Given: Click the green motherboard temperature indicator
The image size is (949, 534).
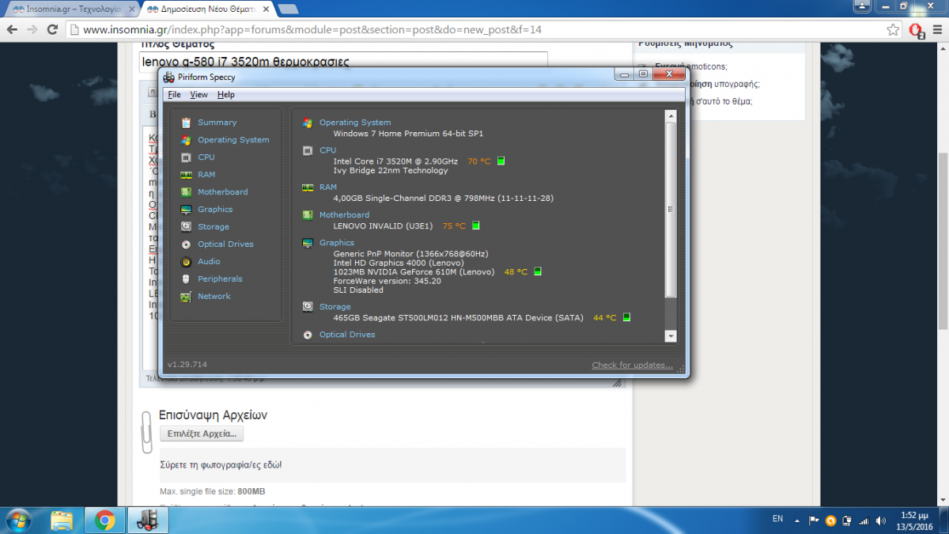Looking at the screenshot, I should click(x=476, y=225).
